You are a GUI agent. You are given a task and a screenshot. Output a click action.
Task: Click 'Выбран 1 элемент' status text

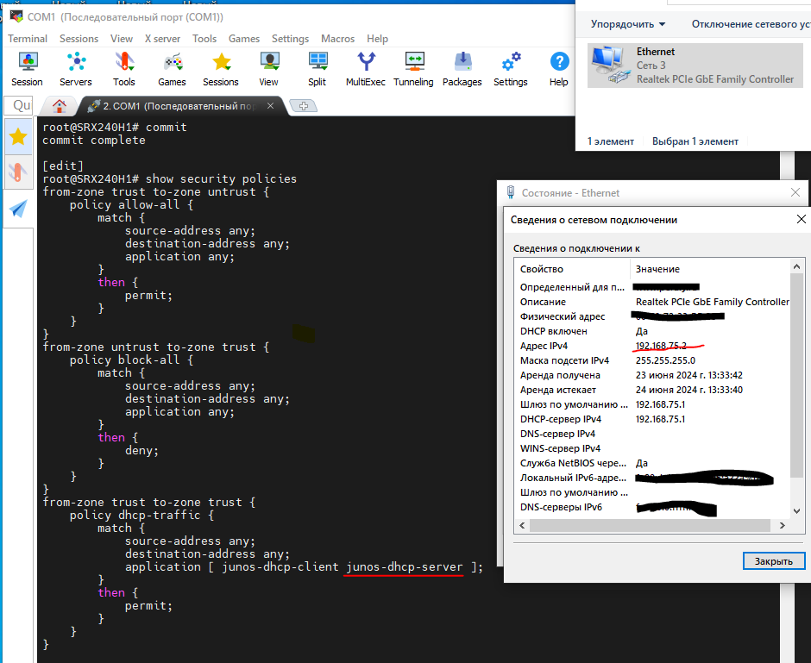point(695,141)
